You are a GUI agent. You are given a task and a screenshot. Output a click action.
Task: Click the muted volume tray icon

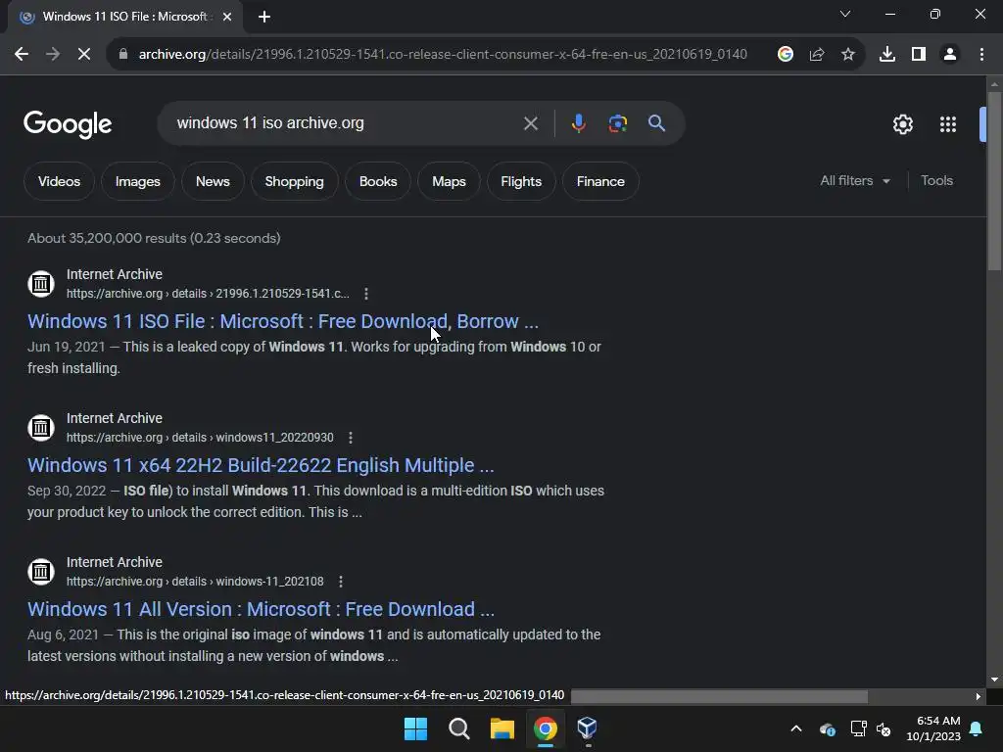point(884,728)
